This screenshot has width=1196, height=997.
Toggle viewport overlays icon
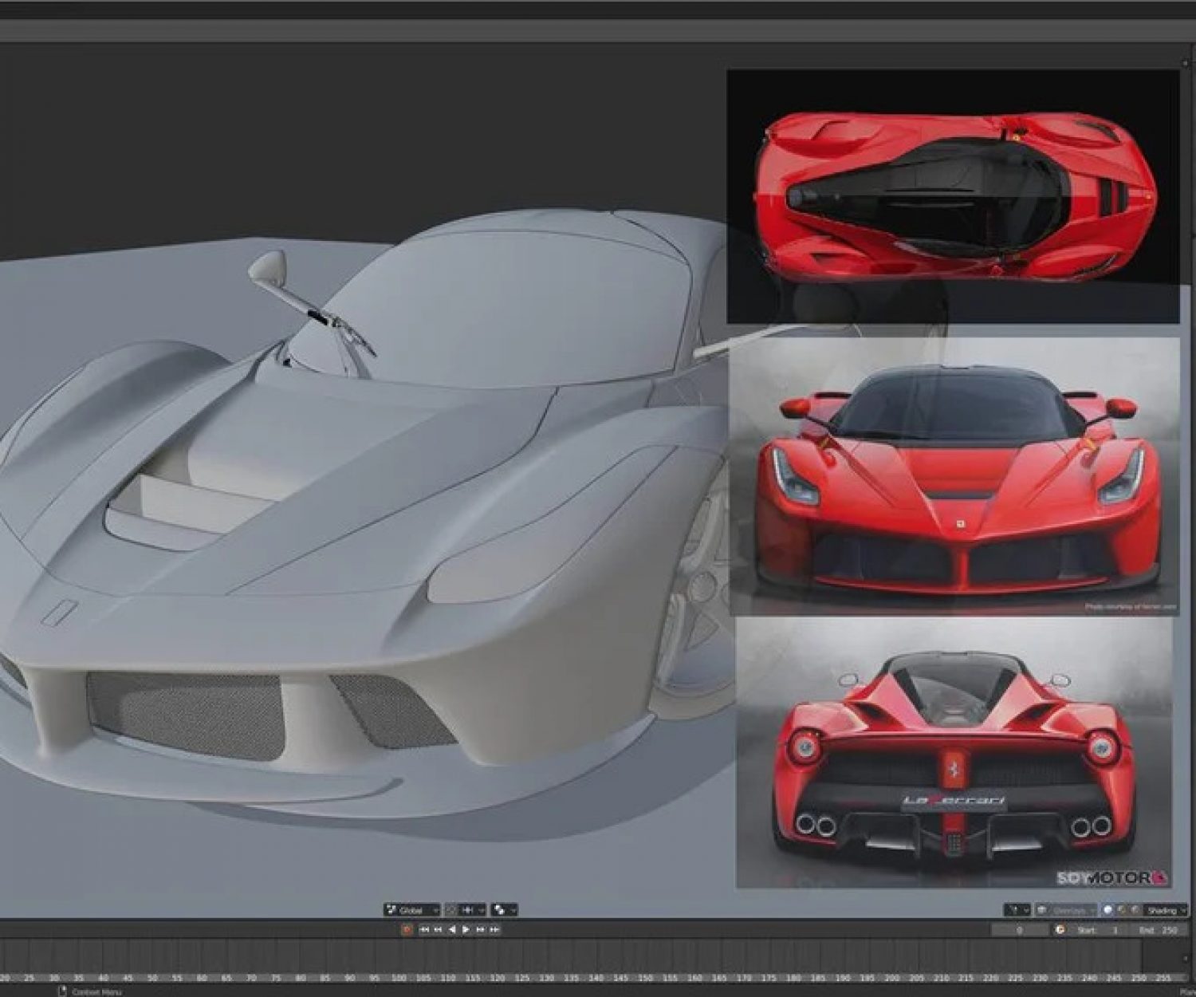click(x=1041, y=910)
